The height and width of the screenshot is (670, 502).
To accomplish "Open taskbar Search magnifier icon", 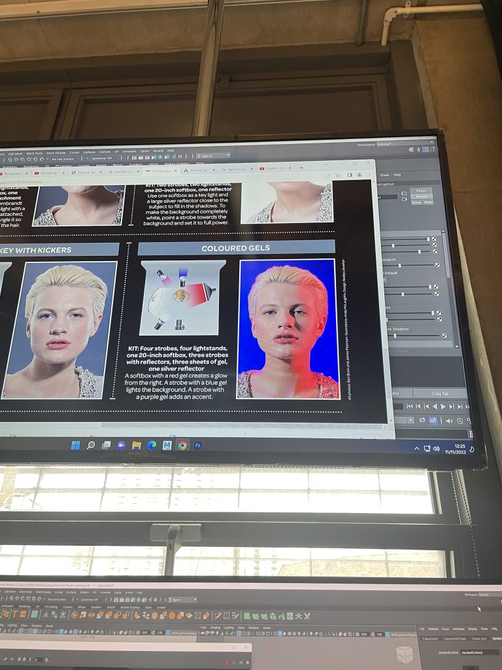I will [90, 445].
